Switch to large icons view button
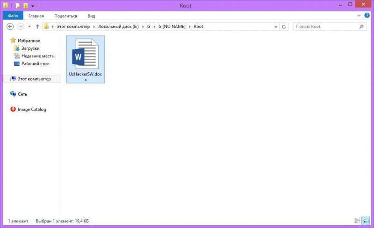 (366, 221)
